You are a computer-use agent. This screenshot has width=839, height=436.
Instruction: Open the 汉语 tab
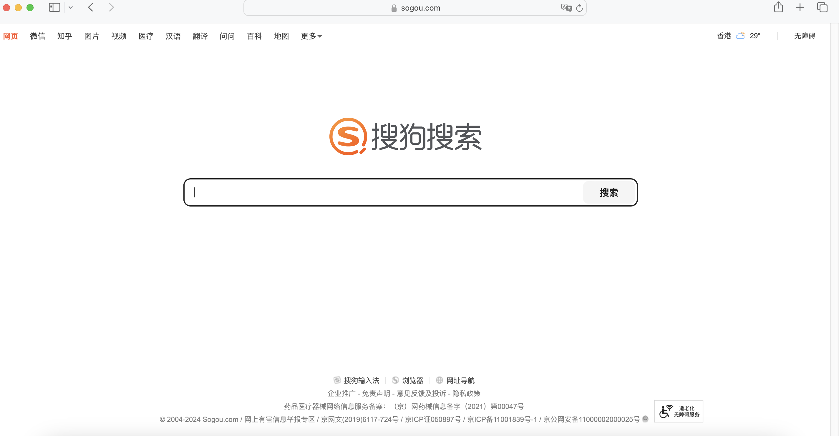click(173, 36)
